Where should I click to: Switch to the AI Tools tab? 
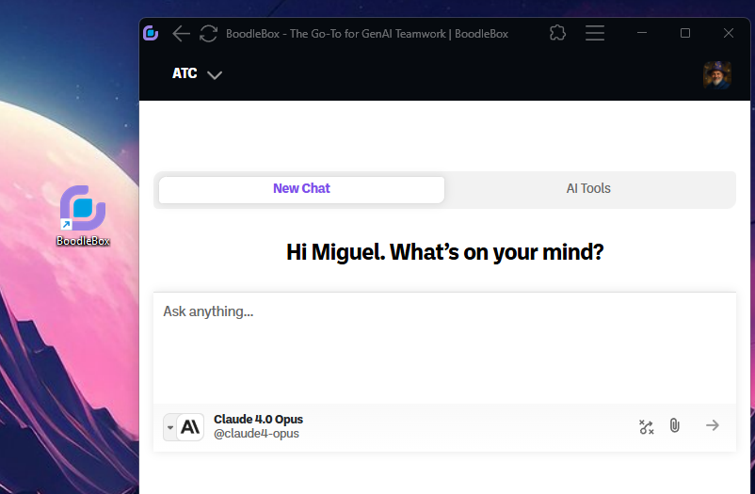pyautogui.click(x=588, y=188)
